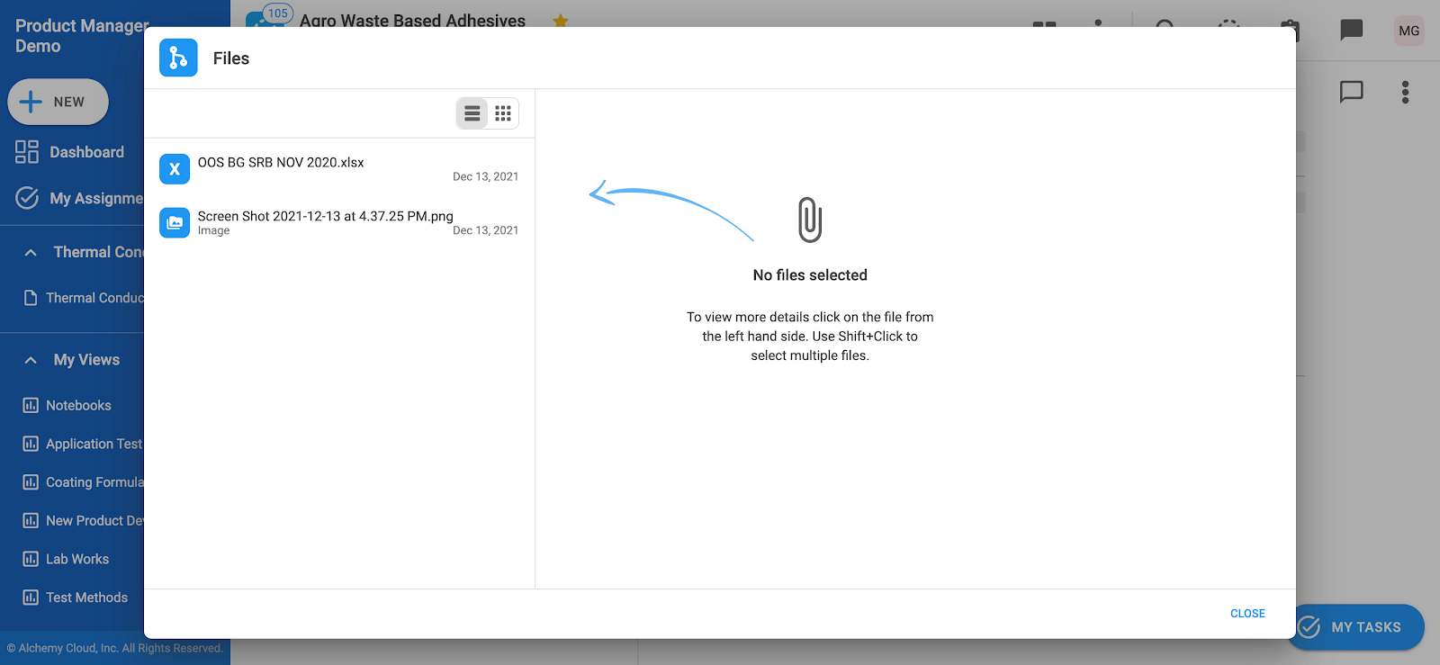Open the Application Test view
The image size is (1440, 665).
tap(94, 444)
